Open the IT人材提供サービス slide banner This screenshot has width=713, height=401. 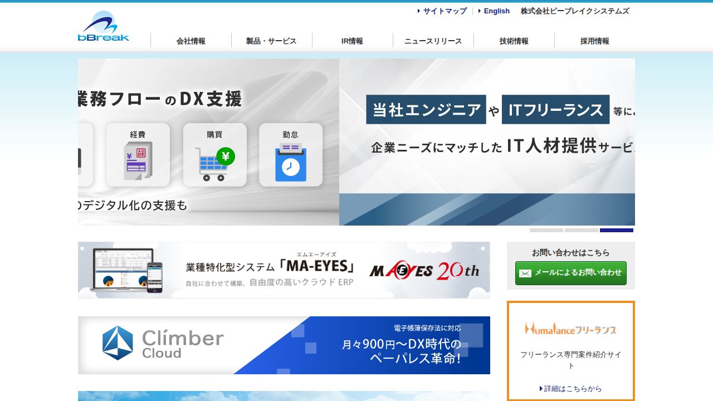[487, 142]
